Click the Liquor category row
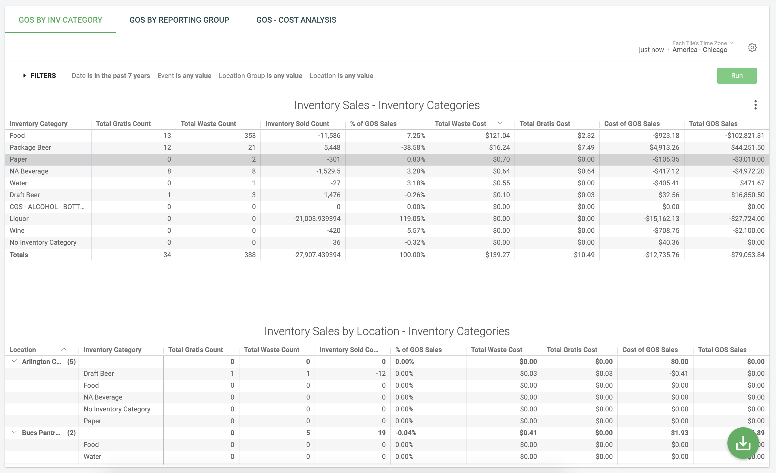Screen dimensions: 776x473 (x=387, y=219)
